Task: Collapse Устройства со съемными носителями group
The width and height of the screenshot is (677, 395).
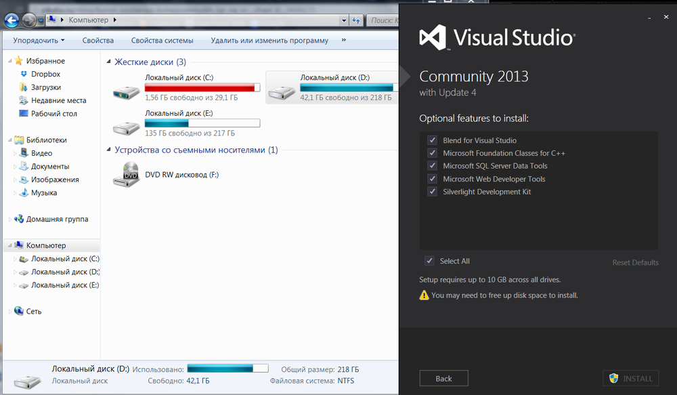Action: (109, 150)
